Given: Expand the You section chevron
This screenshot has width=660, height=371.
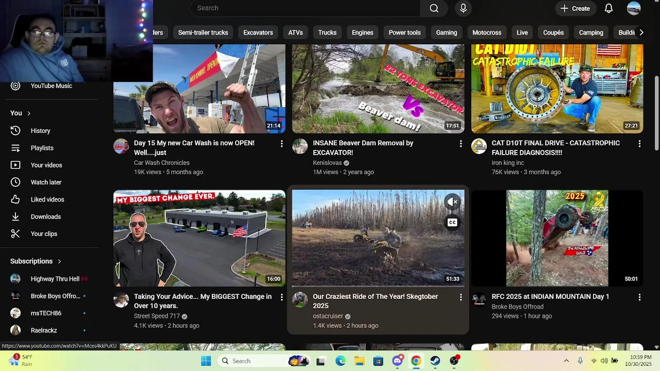Looking at the screenshot, I should click(29, 113).
